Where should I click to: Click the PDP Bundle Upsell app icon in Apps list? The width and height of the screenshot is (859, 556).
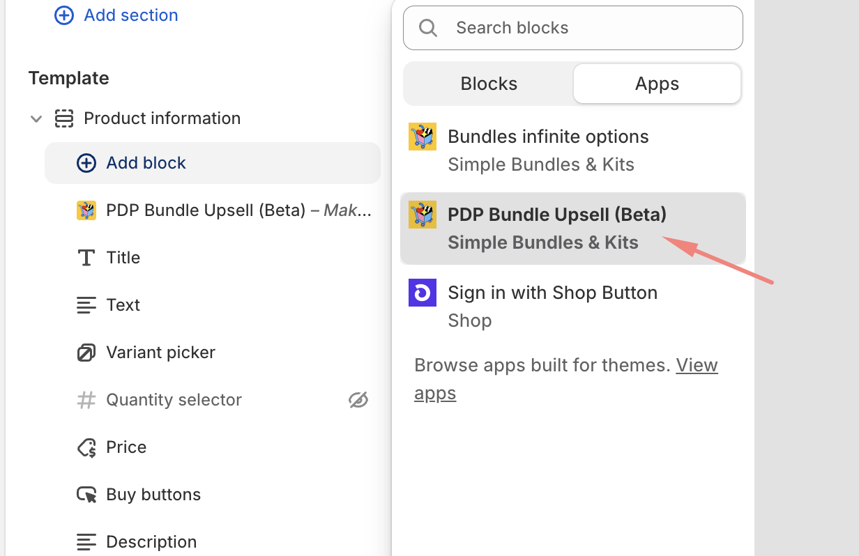tap(423, 215)
